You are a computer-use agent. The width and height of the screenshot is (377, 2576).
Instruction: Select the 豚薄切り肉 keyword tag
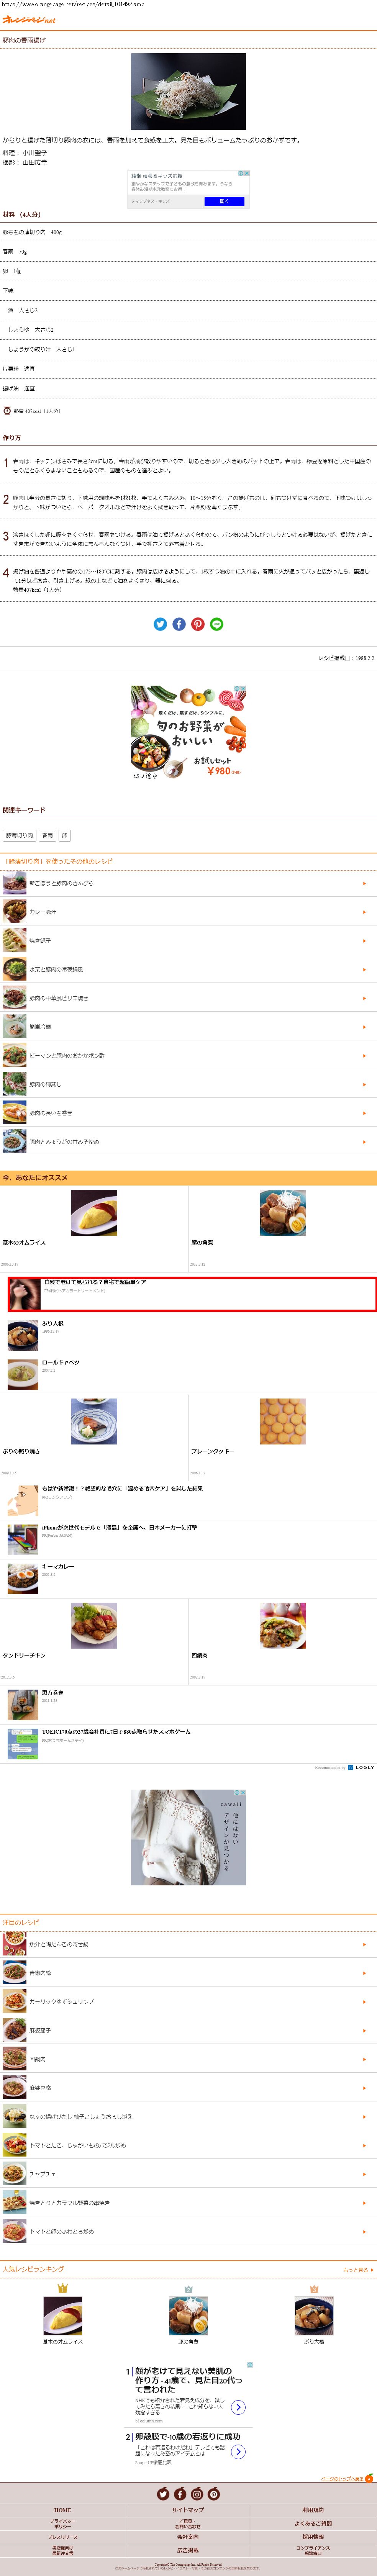click(20, 835)
